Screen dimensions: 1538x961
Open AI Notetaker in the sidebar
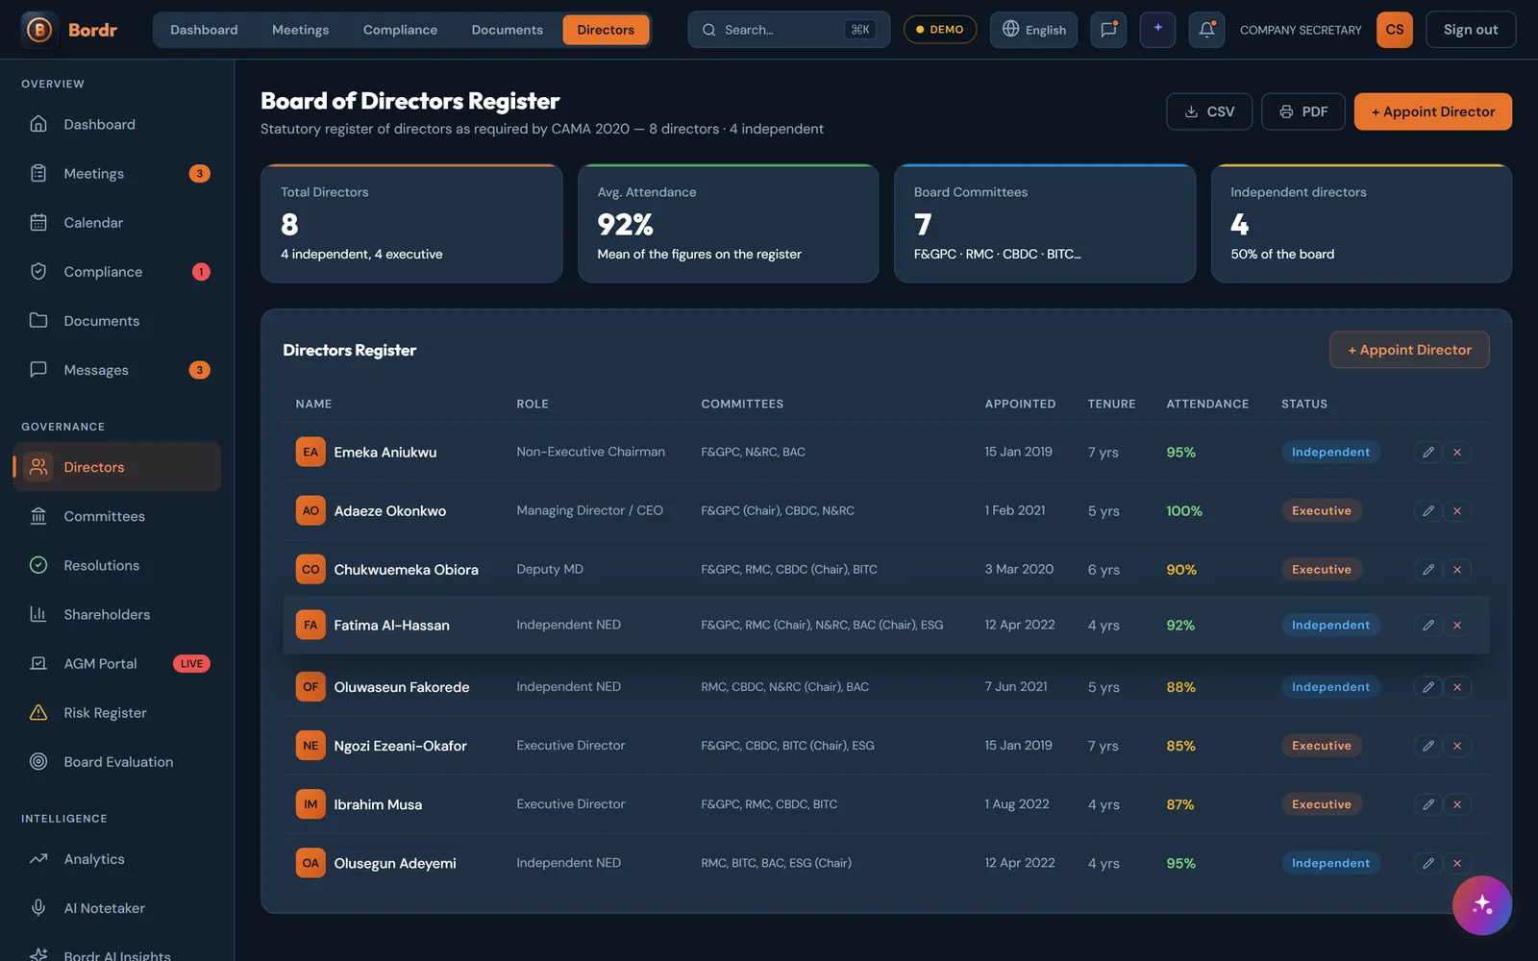click(117, 907)
